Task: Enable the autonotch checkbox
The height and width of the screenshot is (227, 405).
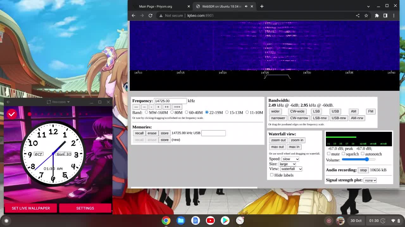Action: coord(363,154)
